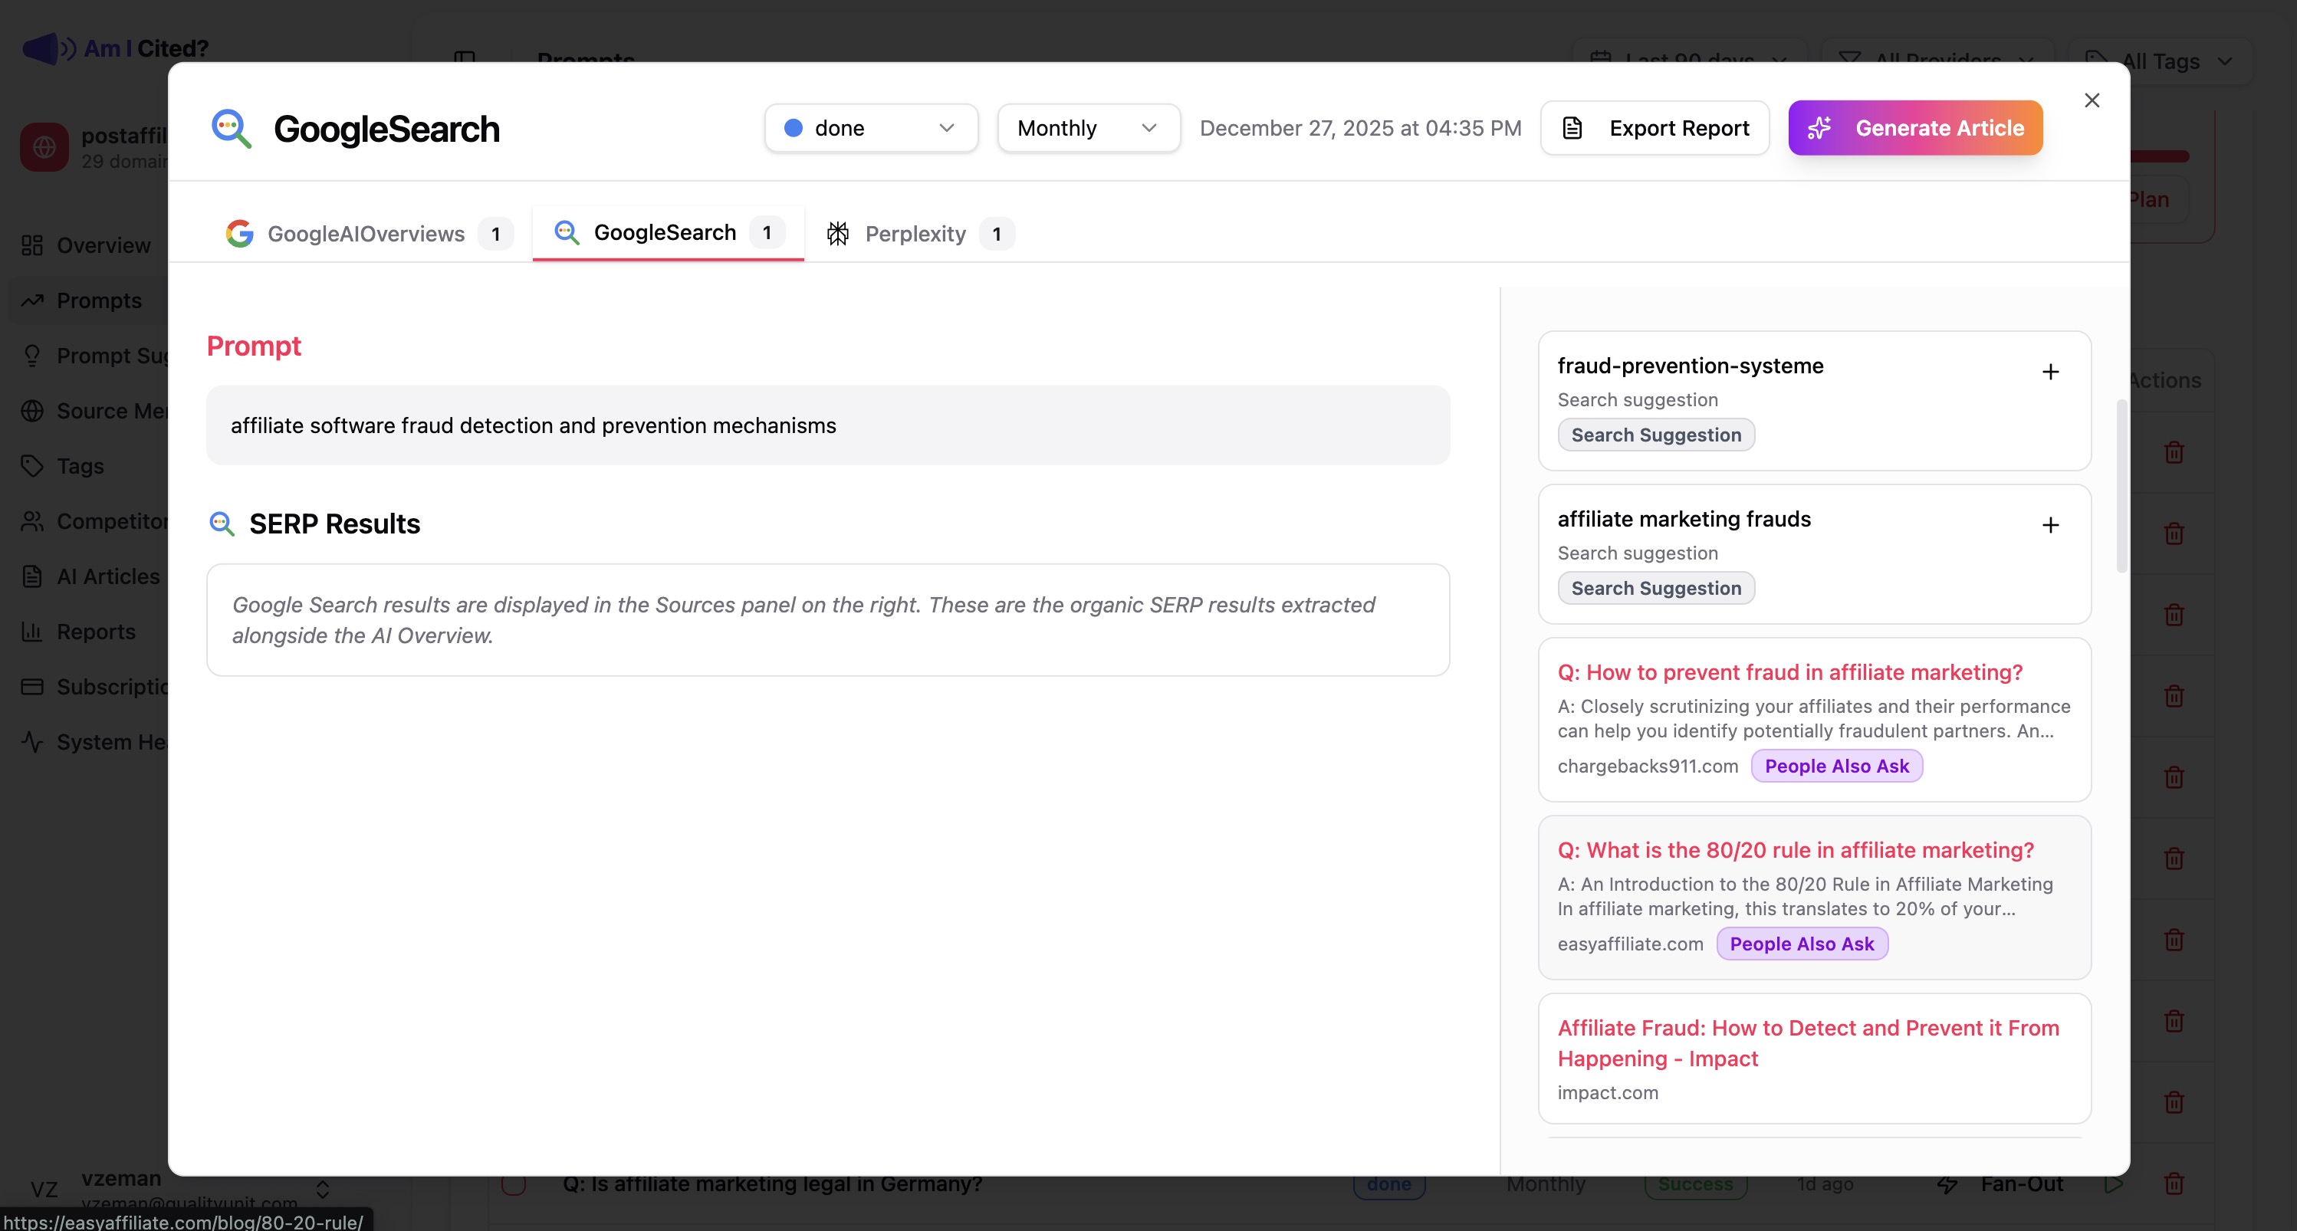The width and height of the screenshot is (2297, 1231).
Task: Open the AI Articles sidebar section
Action: pyautogui.click(x=107, y=576)
